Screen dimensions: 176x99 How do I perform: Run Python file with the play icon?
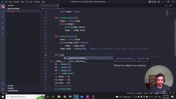(x=166, y=5)
